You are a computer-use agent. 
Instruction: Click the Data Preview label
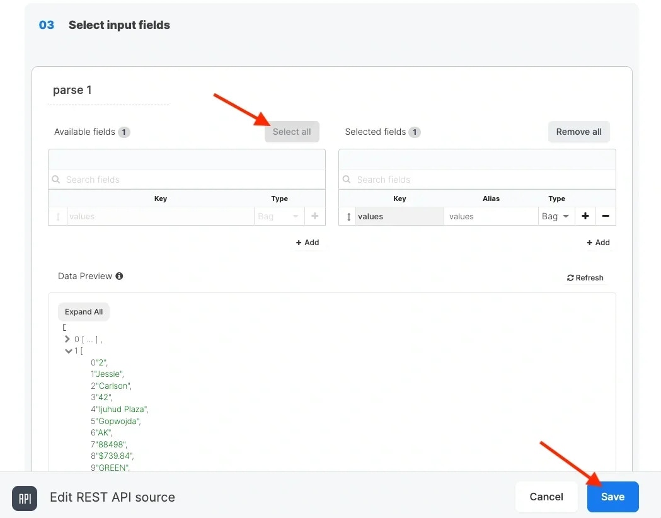click(84, 276)
